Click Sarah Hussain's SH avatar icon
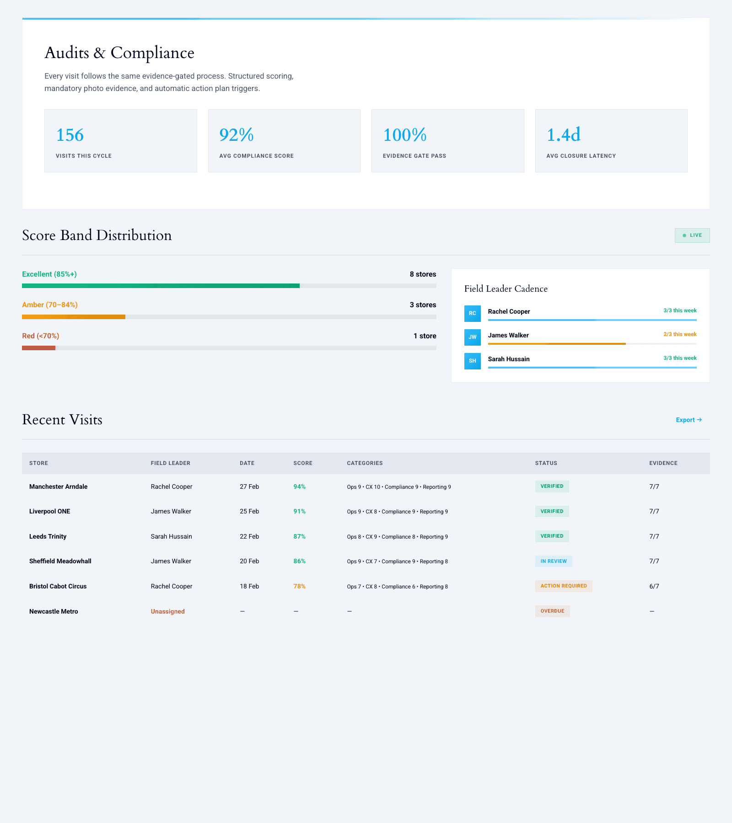 click(472, 361)
